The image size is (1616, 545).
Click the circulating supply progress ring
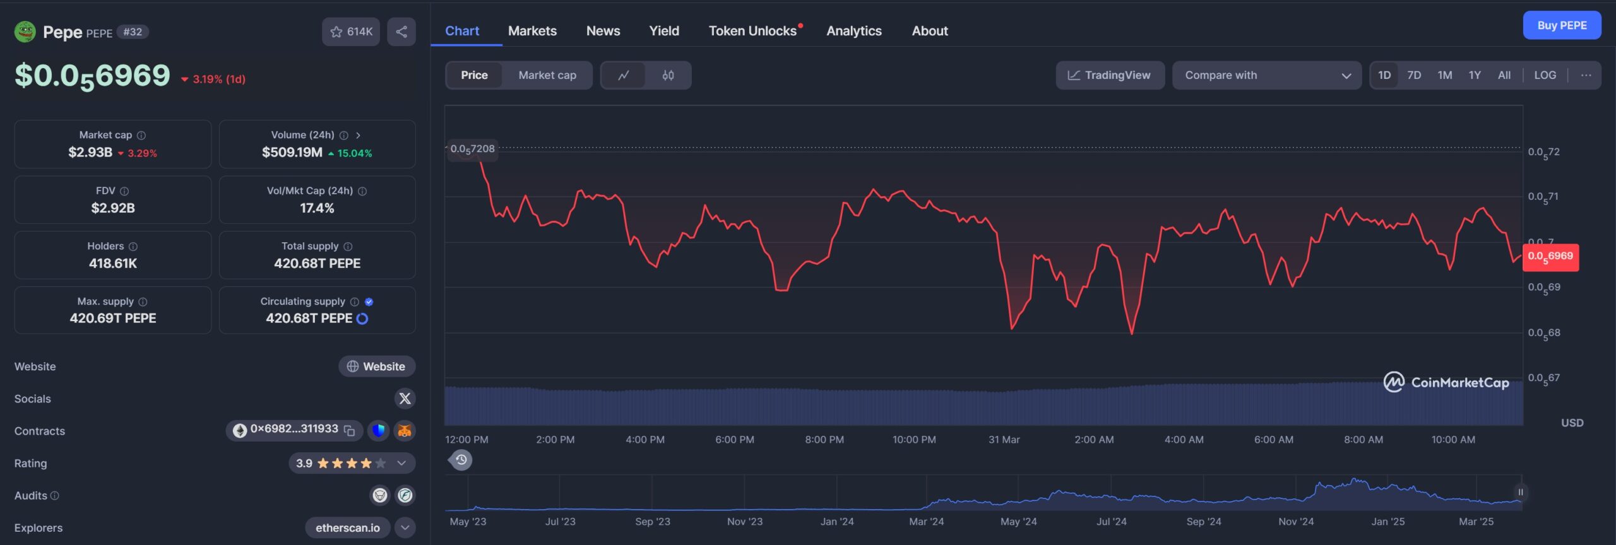pos(362,319)
